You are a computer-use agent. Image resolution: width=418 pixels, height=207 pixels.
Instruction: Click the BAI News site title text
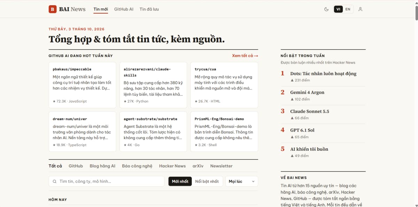tap(72, 9)
